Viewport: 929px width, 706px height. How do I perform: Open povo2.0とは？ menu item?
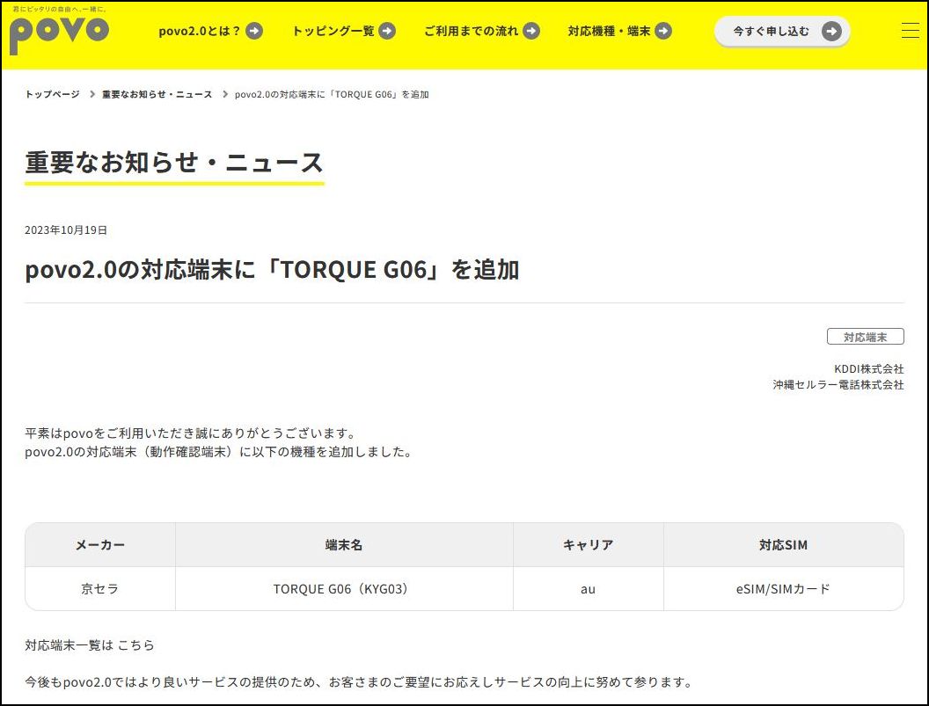(x=210, y=31)
